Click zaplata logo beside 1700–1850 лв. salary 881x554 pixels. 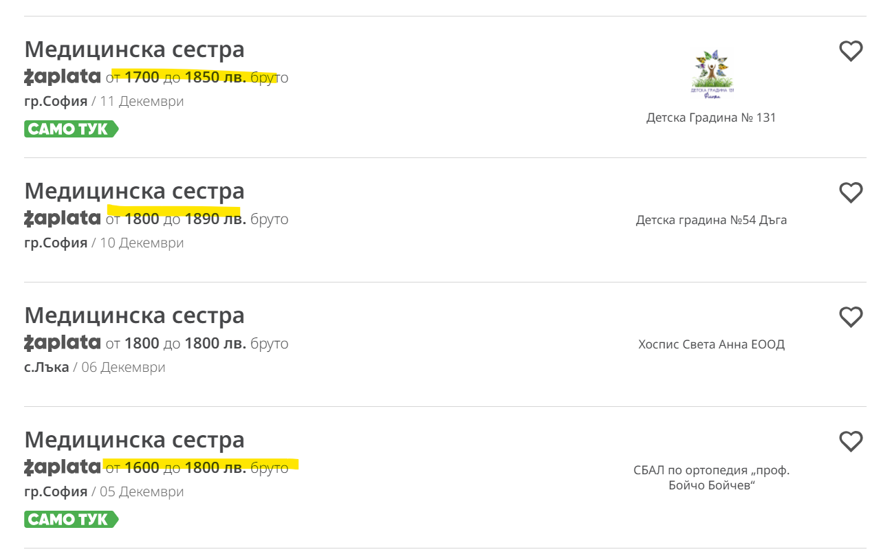tap(63, 77)
